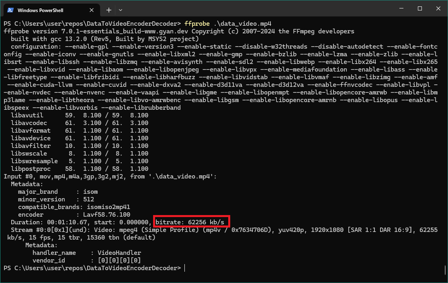Click the '.\data_video.mp4' argument in first line
Screen dimensions: 448x283
click(x=242, y=24)
